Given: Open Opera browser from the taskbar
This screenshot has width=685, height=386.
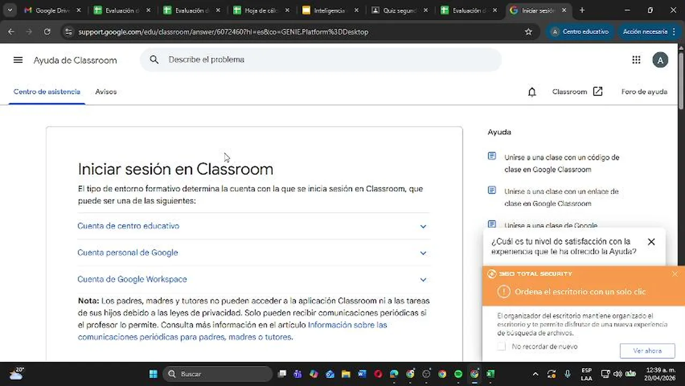Looking at the screenshot, I should 378,374.
